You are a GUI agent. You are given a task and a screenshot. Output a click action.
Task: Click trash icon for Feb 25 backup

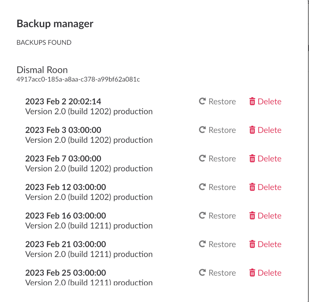(252, 273)
